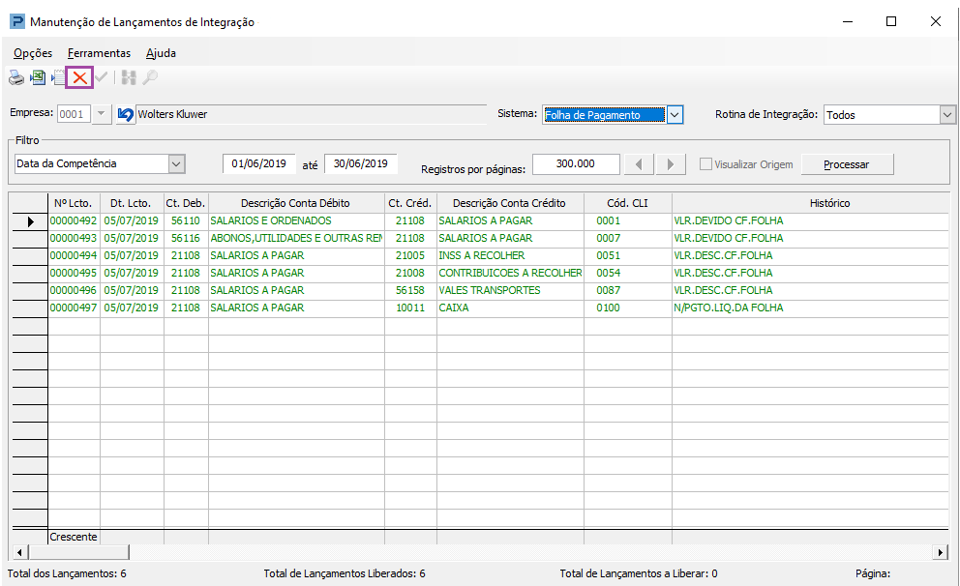This screenshot has height=586, width=960.
Task: Go to next page arrow button
Action: (671, 163)
